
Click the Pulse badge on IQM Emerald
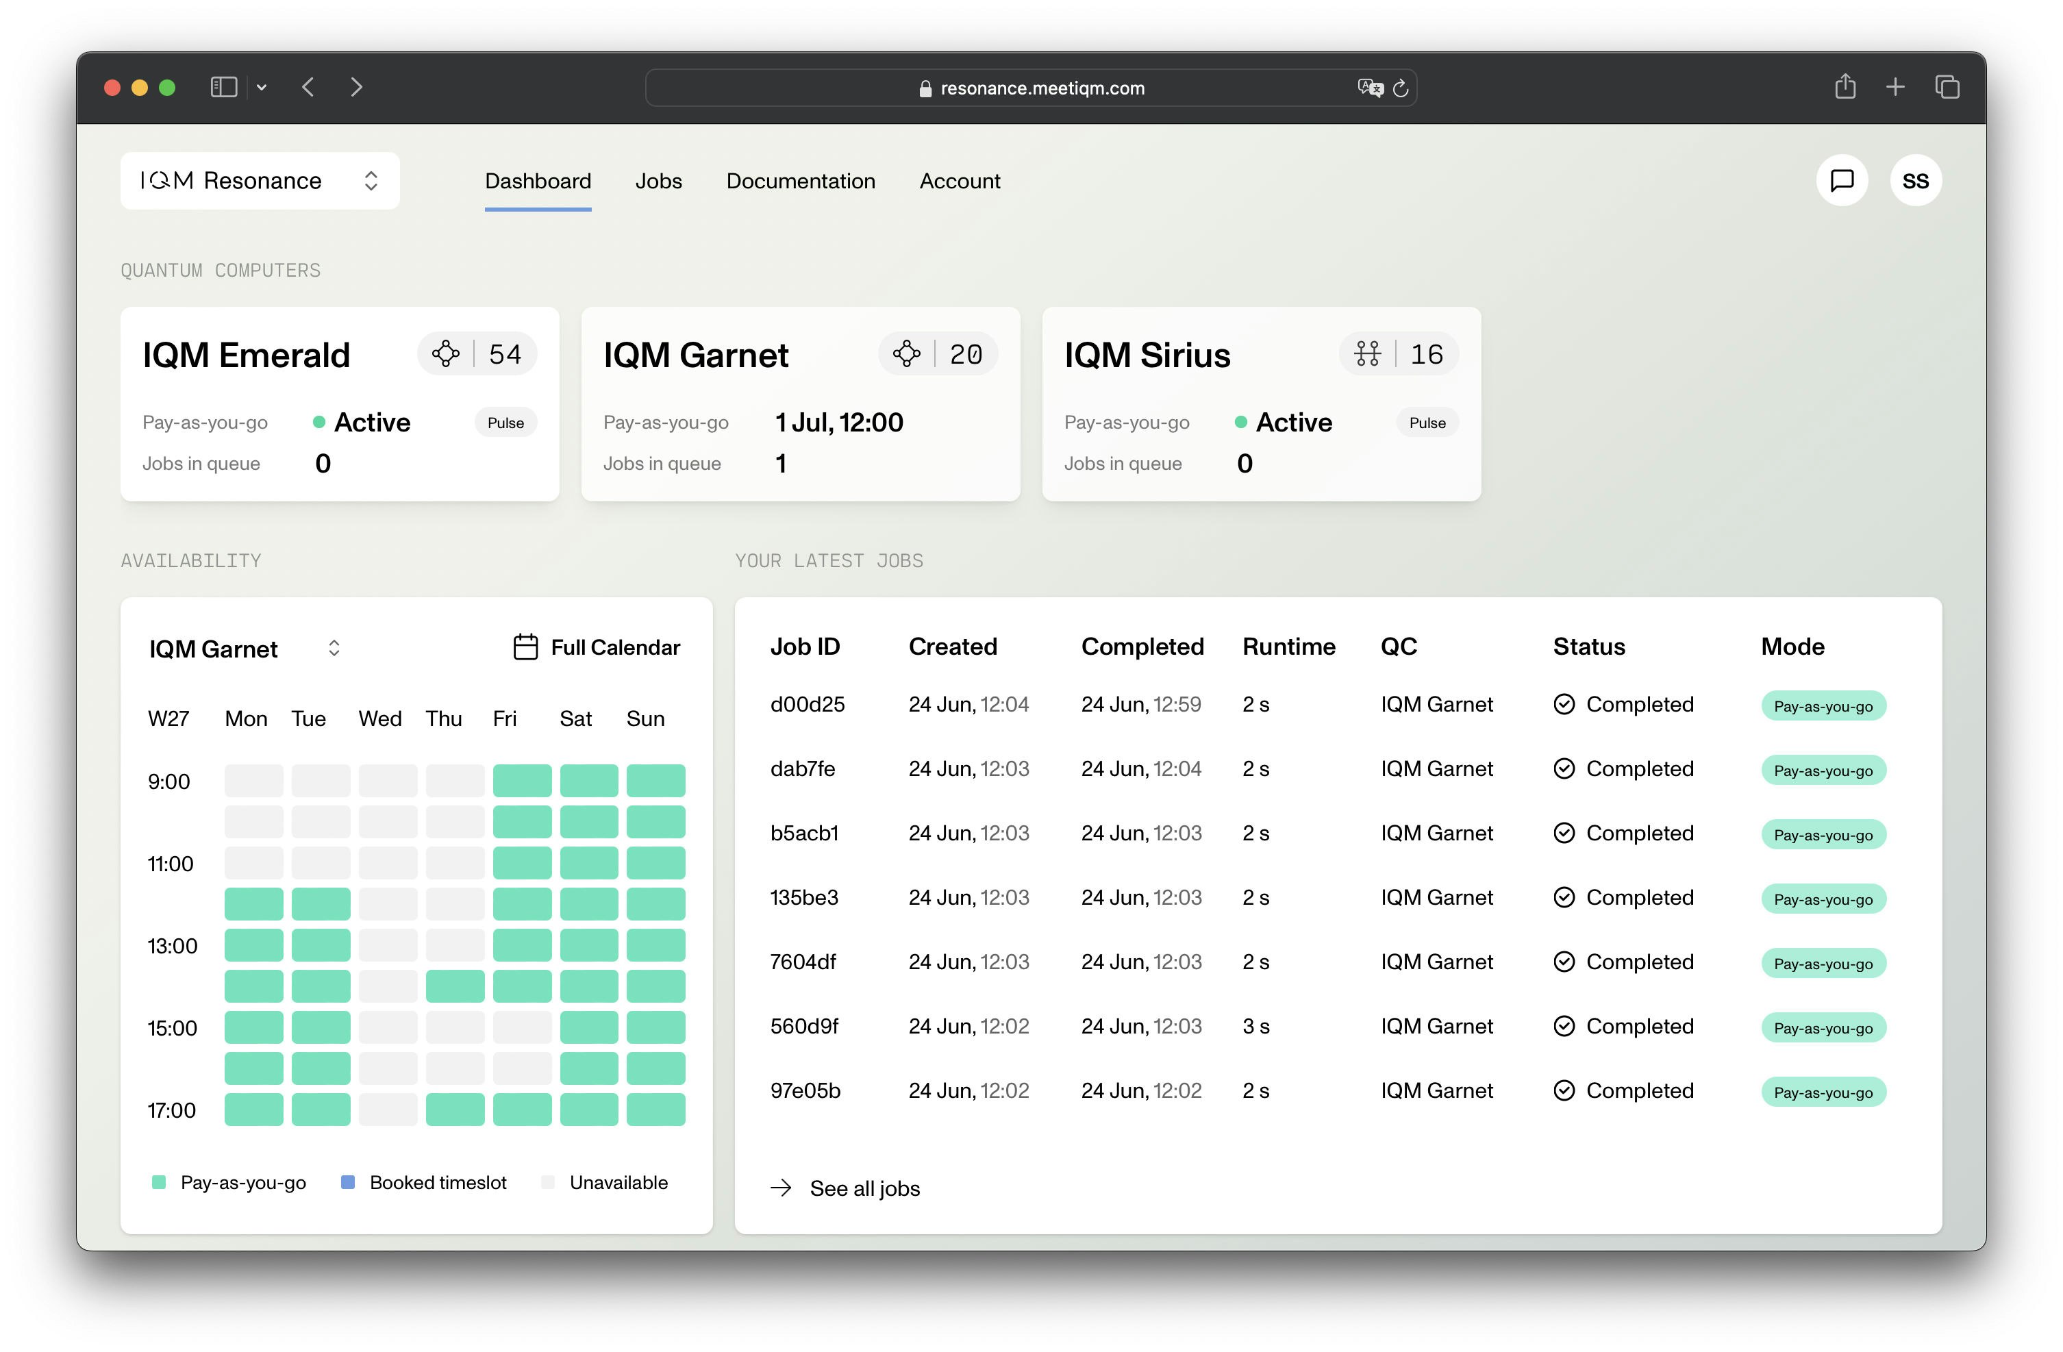[x=506, y=423]
